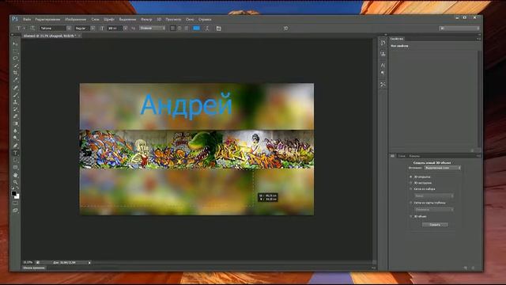
Task: Click the blue text color swatch
Action: point(196,28)
